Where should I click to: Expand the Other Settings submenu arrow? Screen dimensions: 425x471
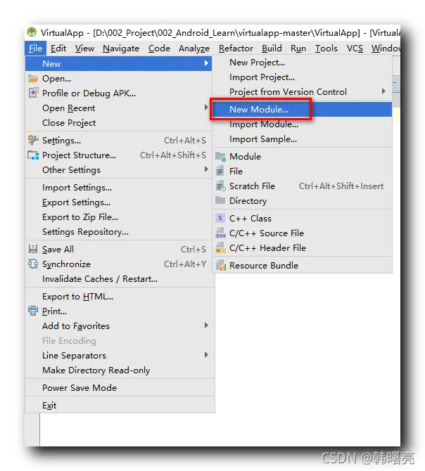click(x=206, y=169)
